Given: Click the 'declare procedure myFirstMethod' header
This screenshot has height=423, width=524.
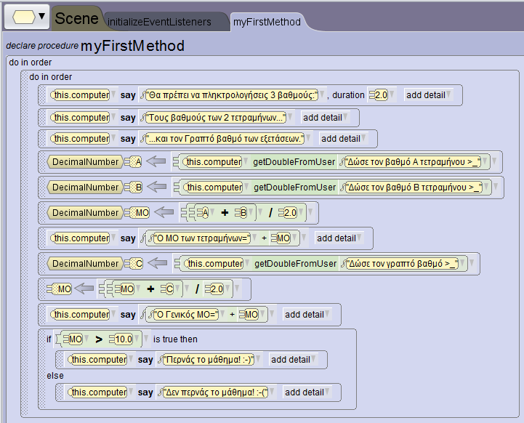Looking at the screenshot, I should coord(95,46).
